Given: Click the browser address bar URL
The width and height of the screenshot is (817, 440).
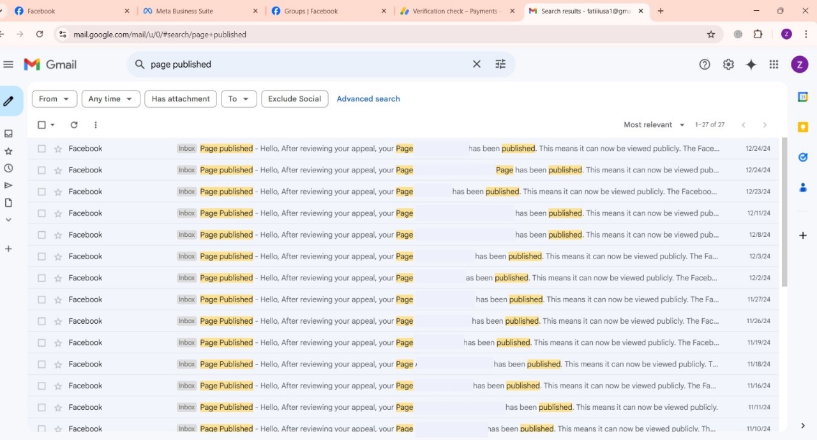Looking at the screenshot, I should (160, 34).
